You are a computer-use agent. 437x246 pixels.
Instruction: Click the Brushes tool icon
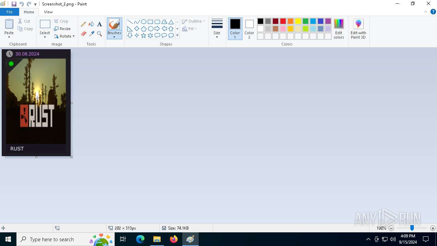tap(114, 24)
